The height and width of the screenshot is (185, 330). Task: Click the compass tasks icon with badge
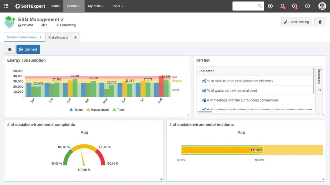pyautogui.click(x=295, y=6)
